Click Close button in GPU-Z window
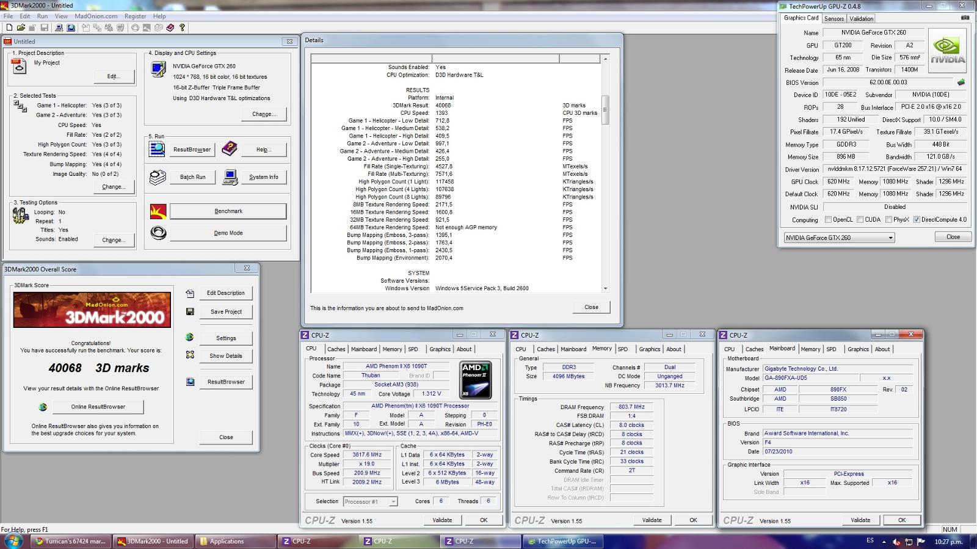 [953, 237]
